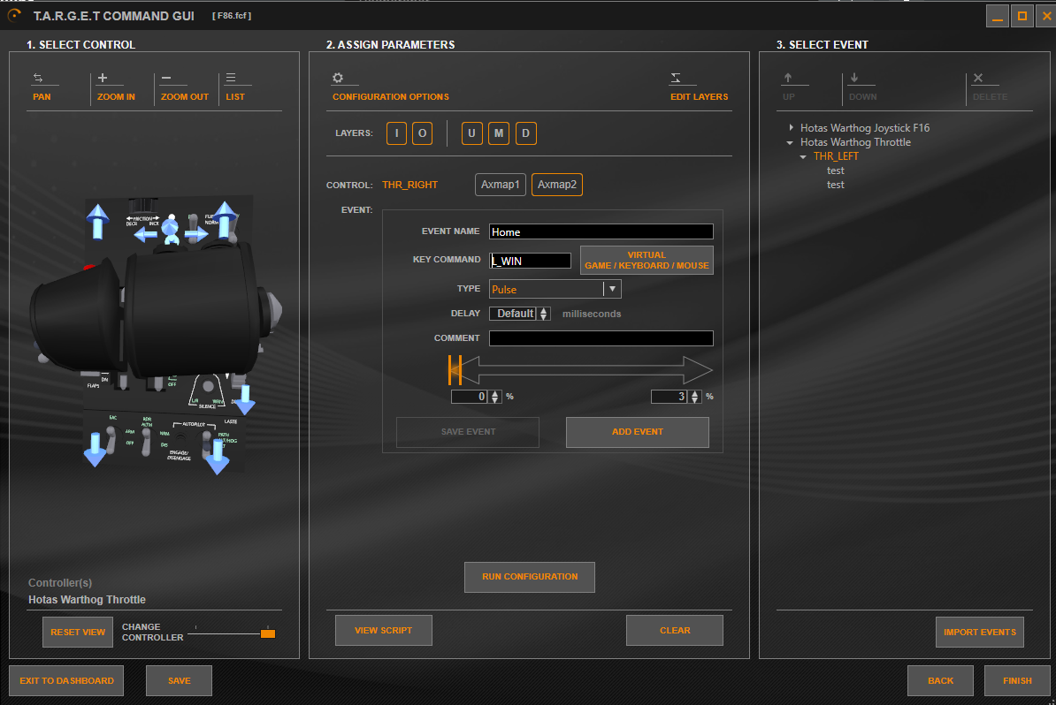Screen dimensions: 1056x705
Task: Toggle layer O button
Action: click(422, 133)
